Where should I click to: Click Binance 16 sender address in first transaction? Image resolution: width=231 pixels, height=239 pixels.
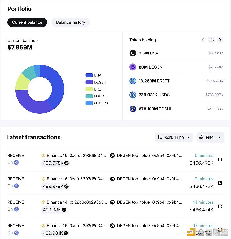click(76, 156)
